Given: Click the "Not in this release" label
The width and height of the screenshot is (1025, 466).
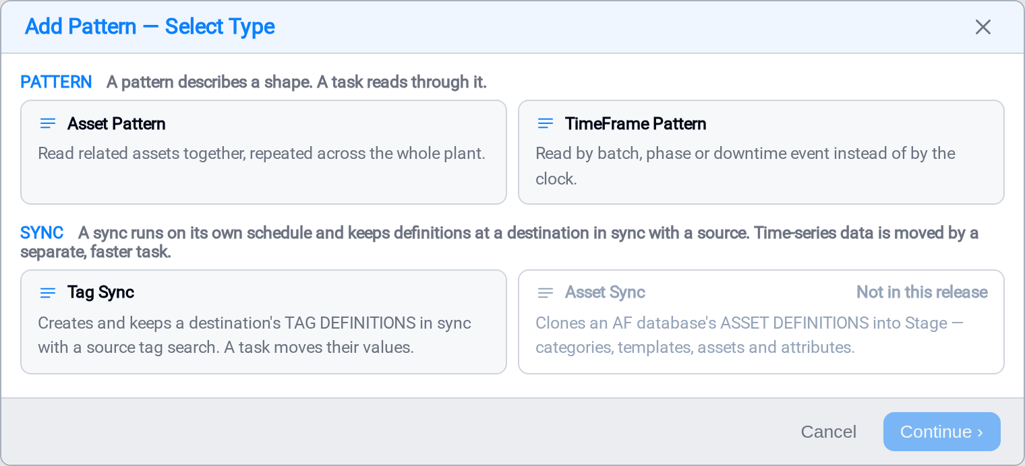Looking at the screenshot, I should pos(922,292).
